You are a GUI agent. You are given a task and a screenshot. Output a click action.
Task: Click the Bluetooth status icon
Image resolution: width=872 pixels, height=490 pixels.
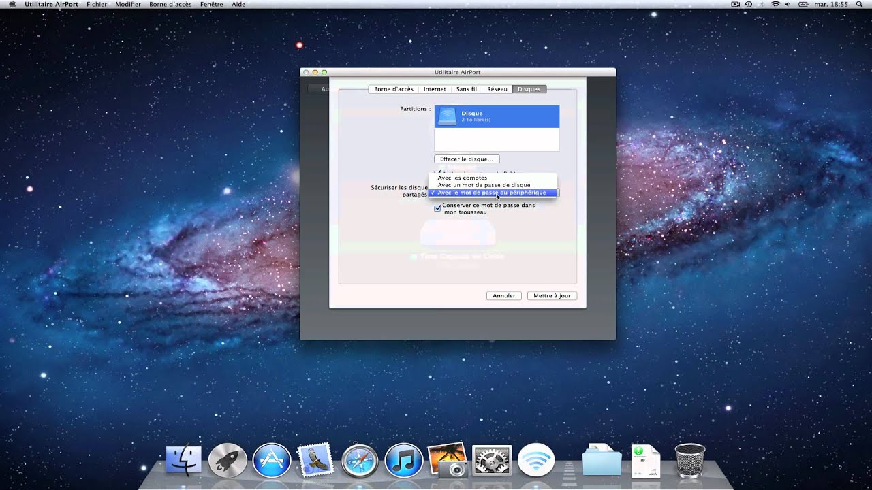[761, 4]
